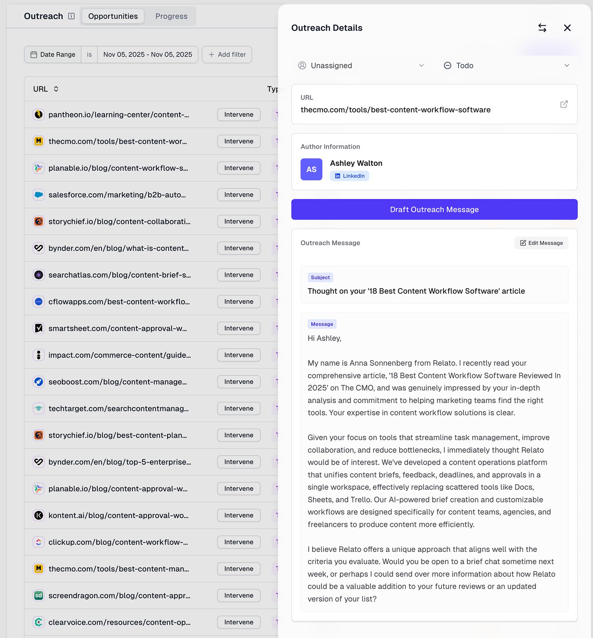The image size is (593, 638).
Task: Click the 'is' operator in the Date Range filter
Action: [x=89, y=55]
